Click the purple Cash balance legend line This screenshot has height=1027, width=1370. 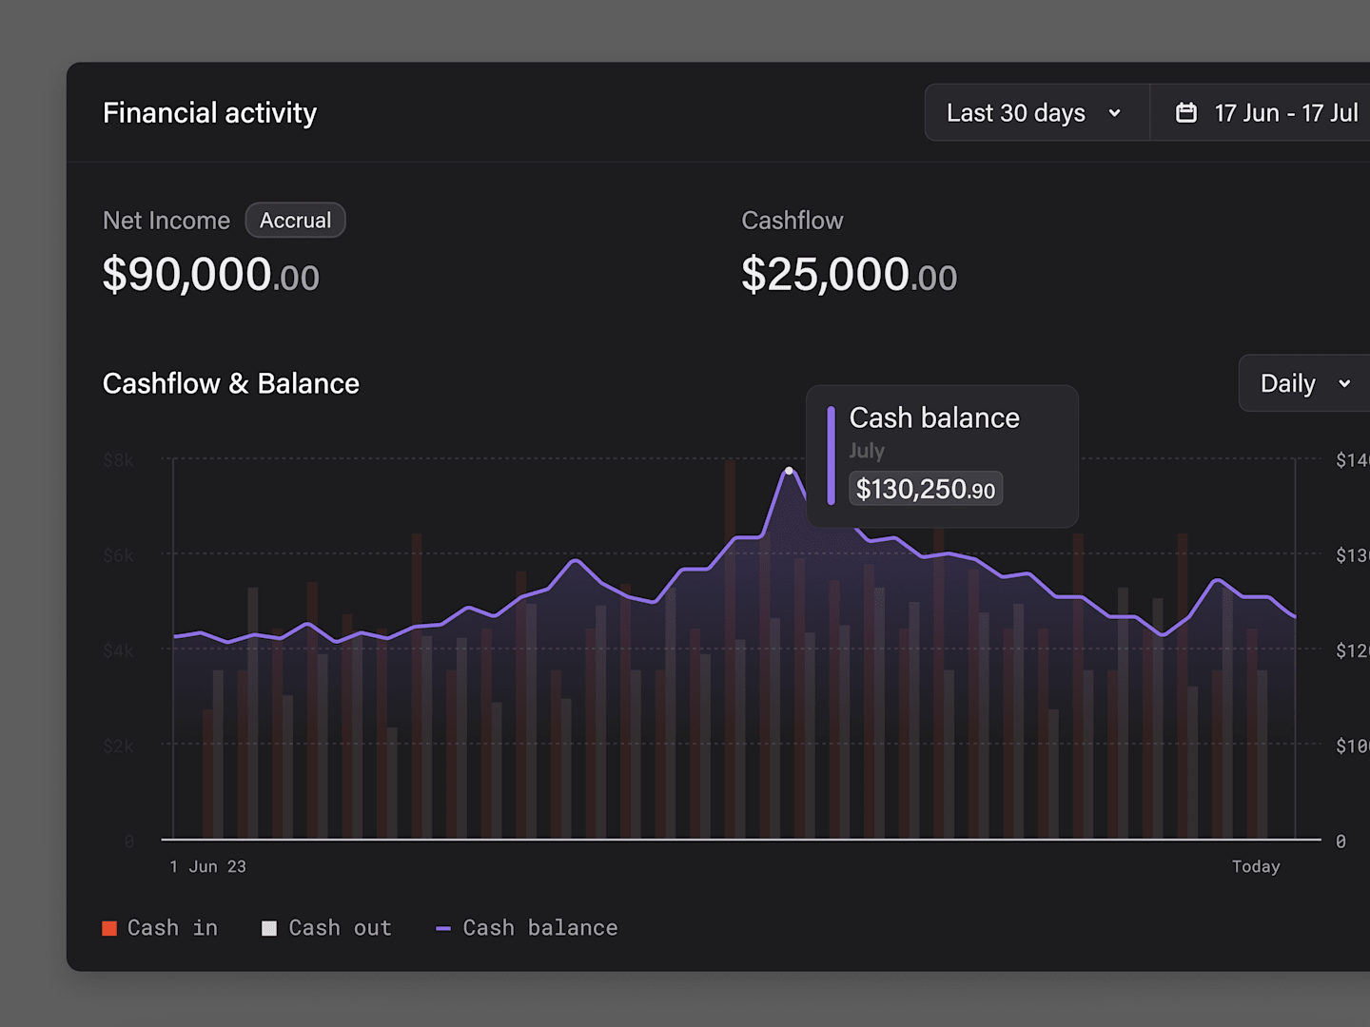(442, 928)
